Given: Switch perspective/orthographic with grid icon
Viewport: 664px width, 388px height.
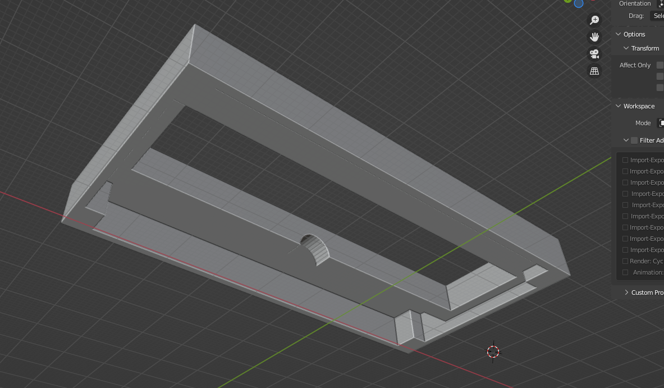Looking at the screenshot, I should pyautogui.click(x=594, y=71).
